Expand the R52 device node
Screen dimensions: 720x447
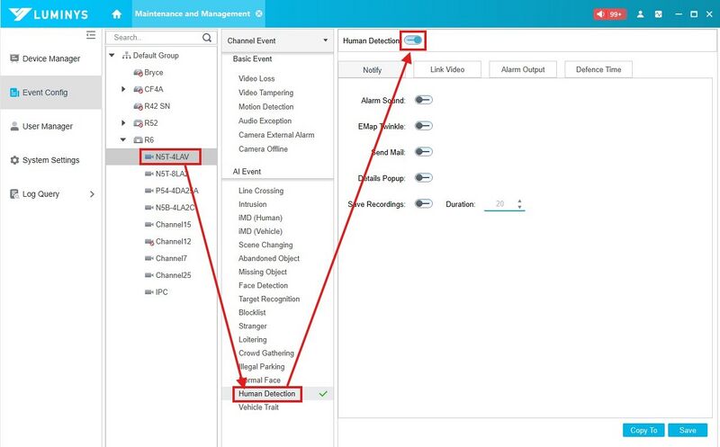point(123,123)
